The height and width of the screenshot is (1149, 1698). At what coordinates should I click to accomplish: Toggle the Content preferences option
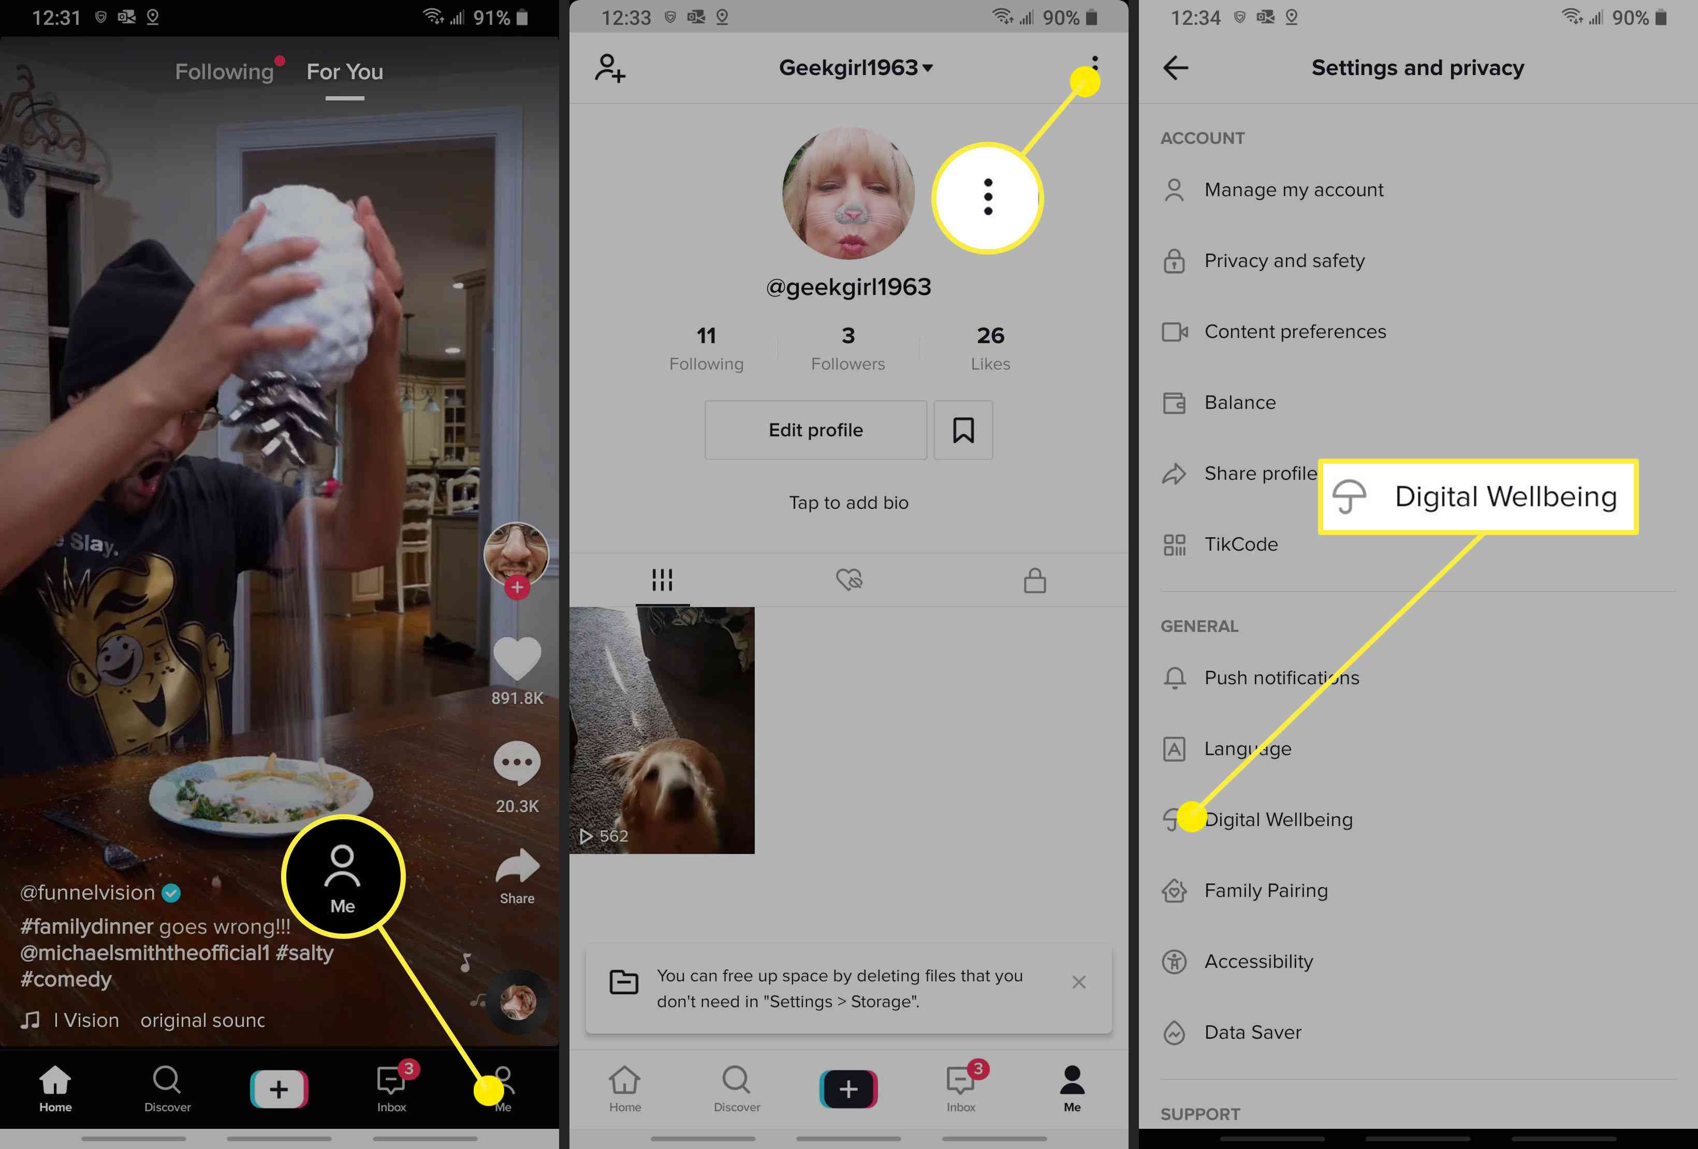point(1295,331)
